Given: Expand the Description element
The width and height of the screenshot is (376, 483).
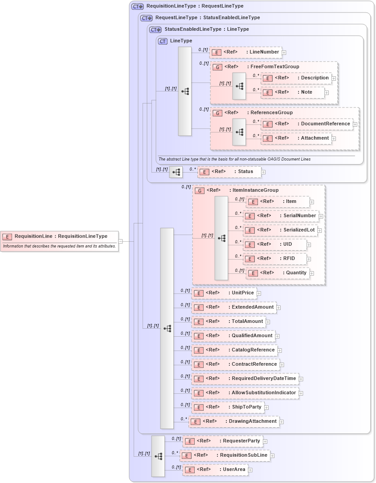Looking at the screenshot, I should 333,78.
